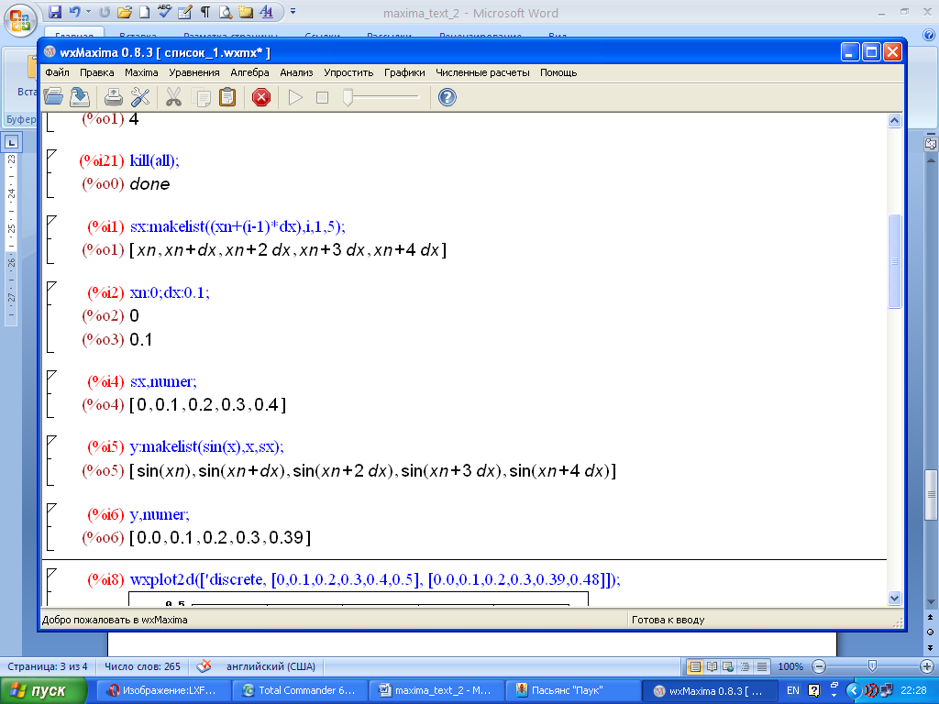Open the Алгебра menu

(249, 72)
